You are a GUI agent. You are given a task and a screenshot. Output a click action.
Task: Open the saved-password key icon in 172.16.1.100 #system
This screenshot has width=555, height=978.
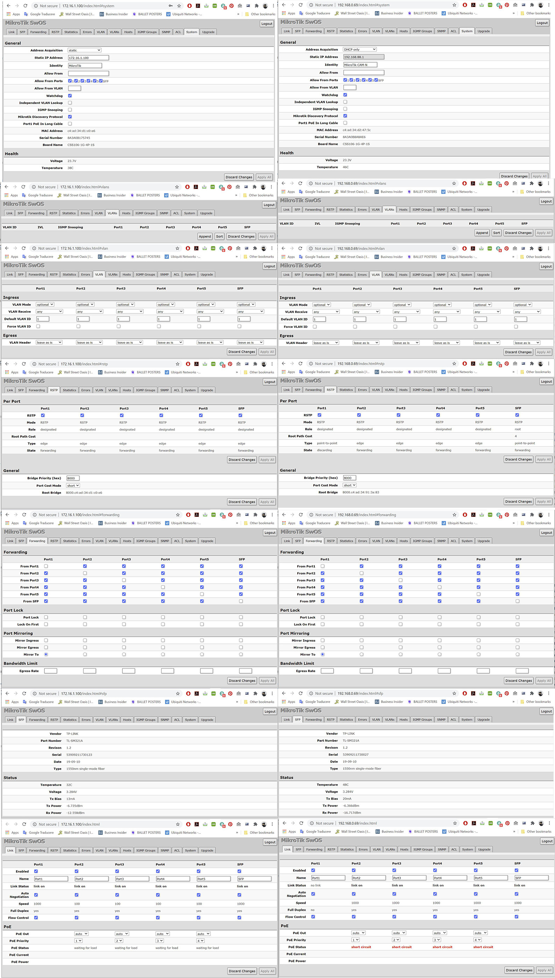[170, 6]
